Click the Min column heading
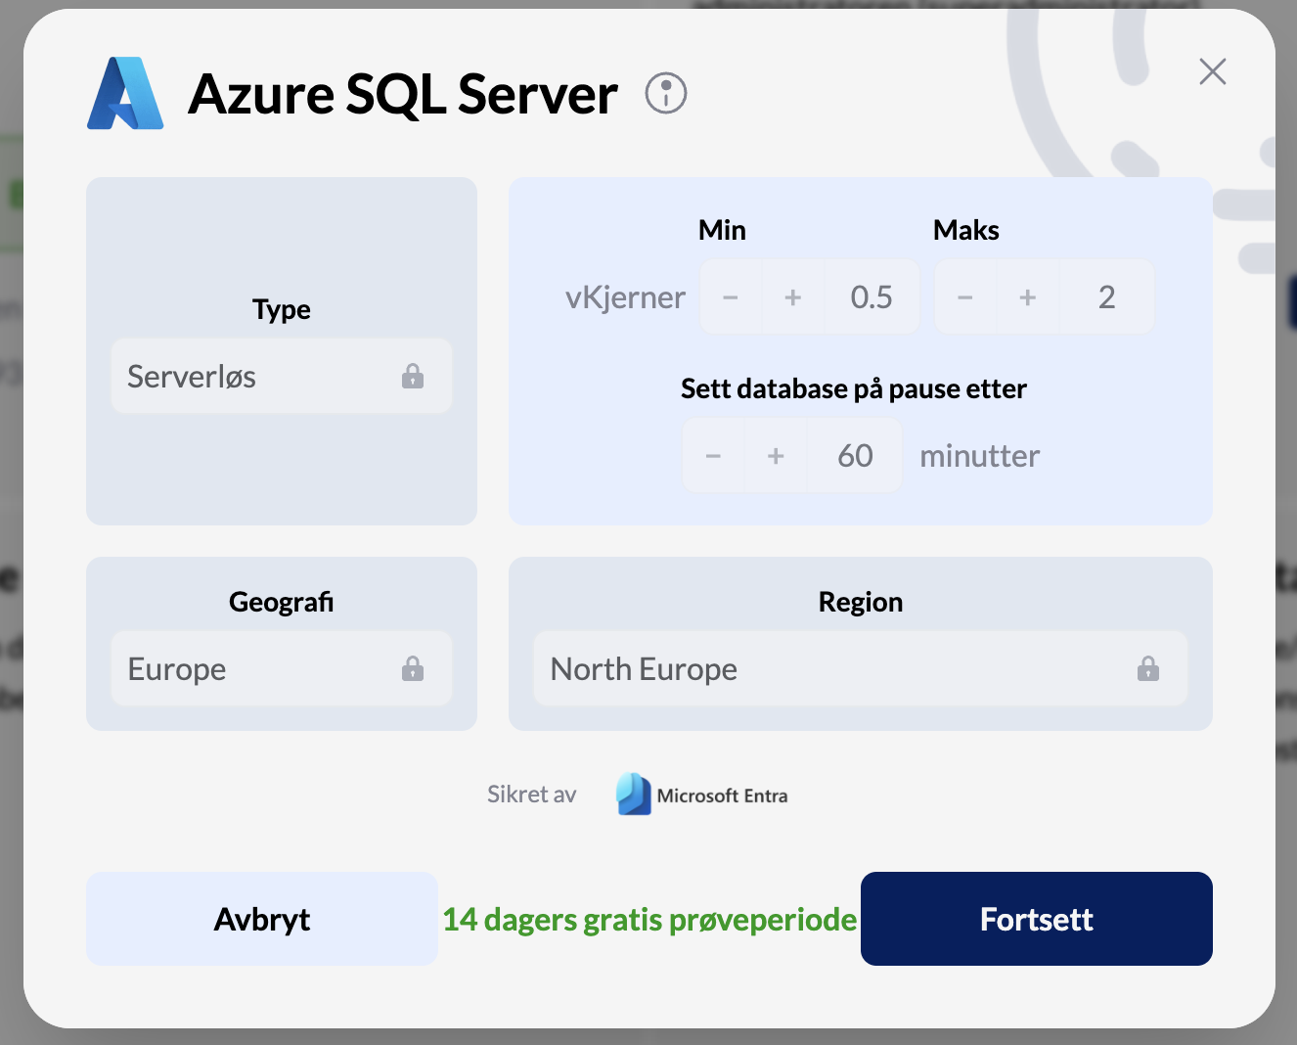Screen dimensions: 1297x1045 coord(722,230)
